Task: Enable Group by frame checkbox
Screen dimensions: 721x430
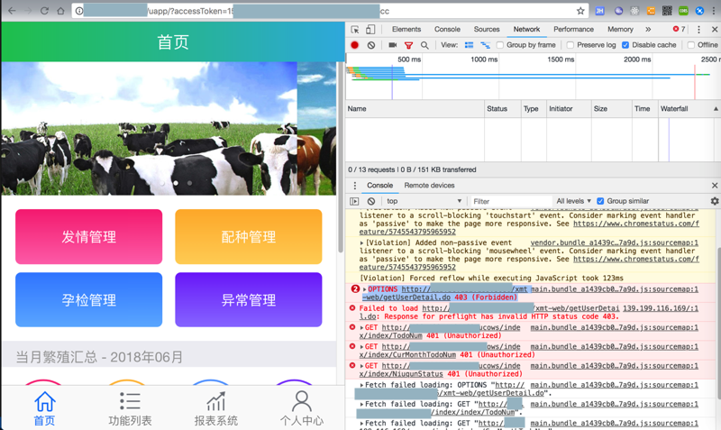Action: tap(500, 45)
